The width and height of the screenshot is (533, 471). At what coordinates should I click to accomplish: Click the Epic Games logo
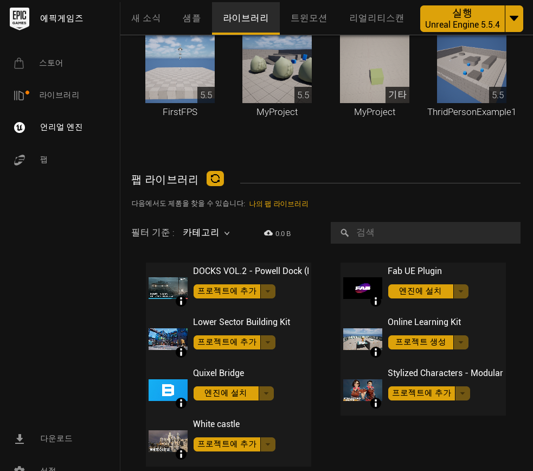point(20,18)
